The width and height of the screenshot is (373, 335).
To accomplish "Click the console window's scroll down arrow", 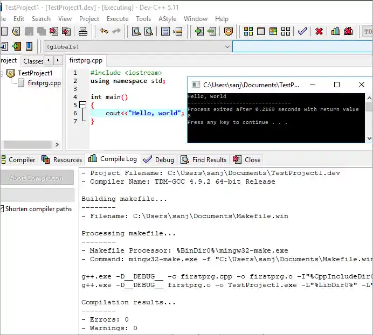I will 369,138.
